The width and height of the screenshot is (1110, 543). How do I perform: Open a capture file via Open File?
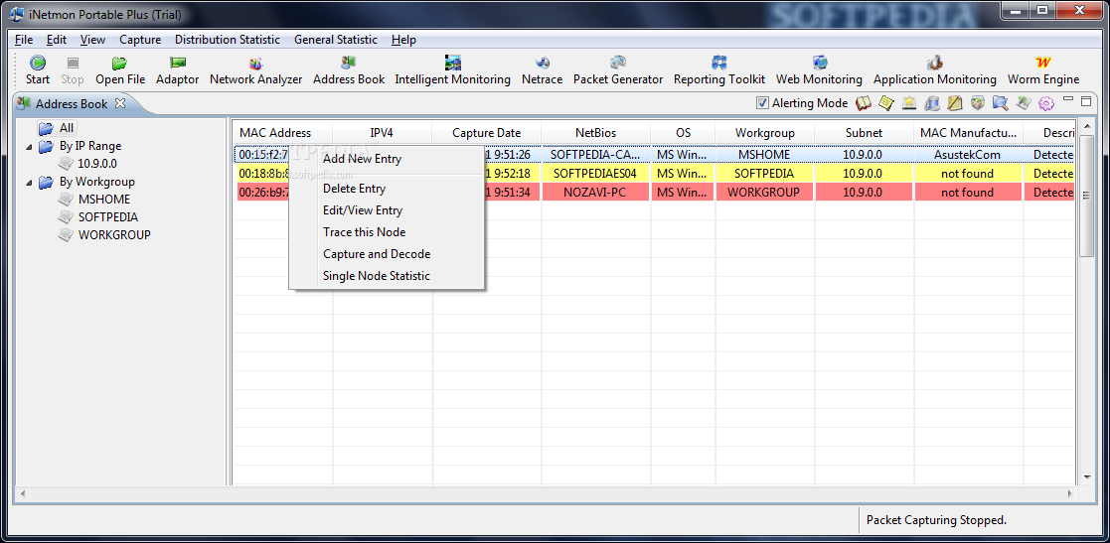click(120, 70)
